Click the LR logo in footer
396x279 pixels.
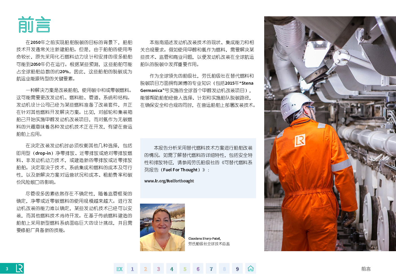pyautogui.click(x=19, y=269)
